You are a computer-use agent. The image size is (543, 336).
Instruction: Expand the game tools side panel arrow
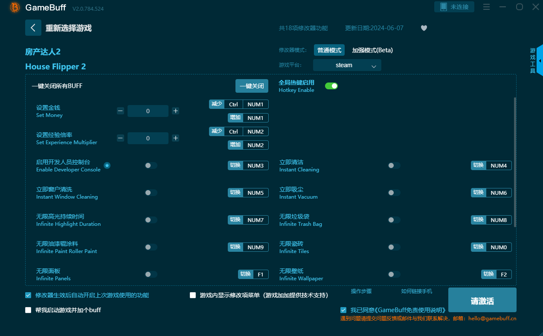point(540,60)
